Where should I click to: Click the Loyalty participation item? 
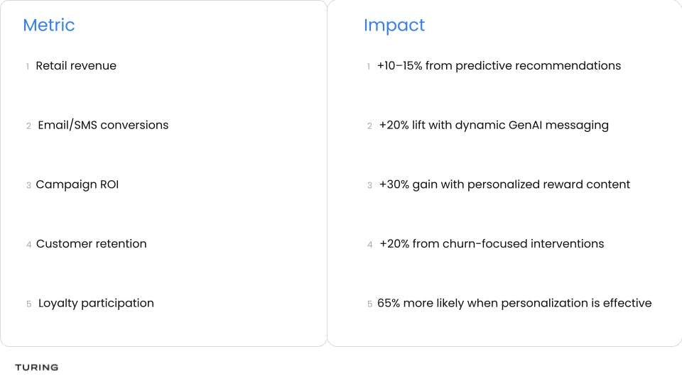96,303
